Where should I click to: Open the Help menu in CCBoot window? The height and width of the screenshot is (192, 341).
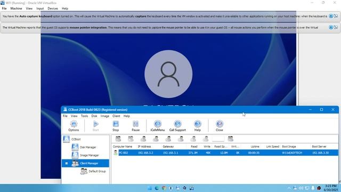point(127,116)
